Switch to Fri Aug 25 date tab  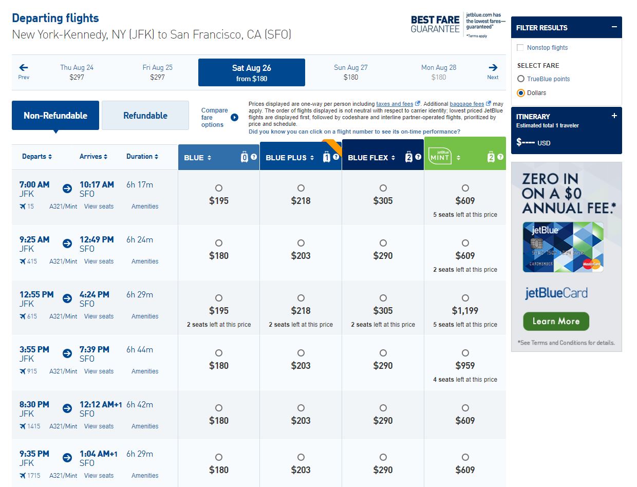click(157, 72)
